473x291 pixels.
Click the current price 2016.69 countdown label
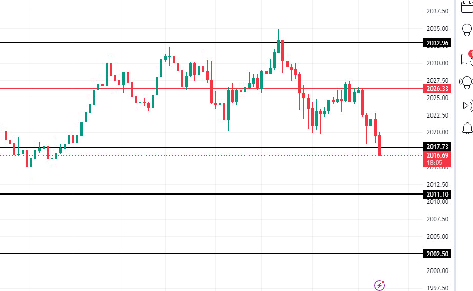click(437, 159)
